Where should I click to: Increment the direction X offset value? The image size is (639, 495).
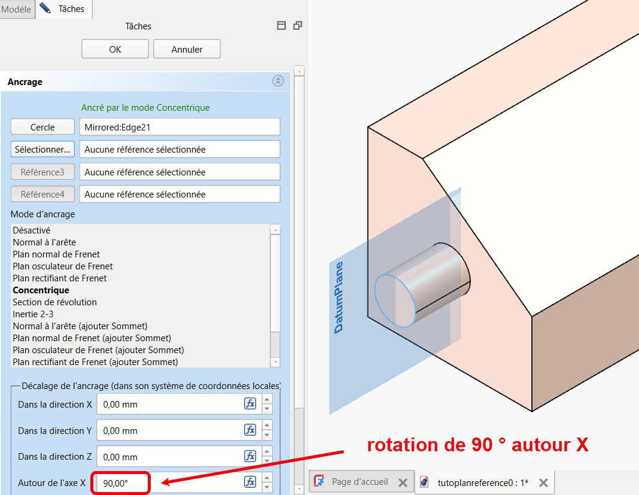tap(267, 399)
